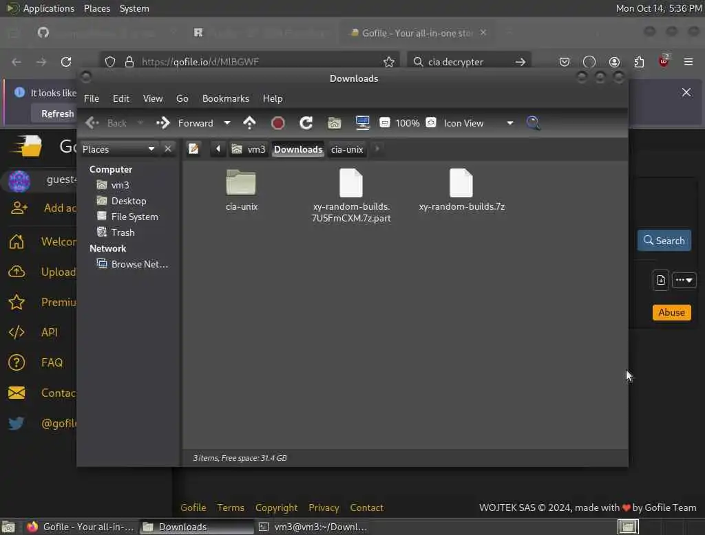Go up to parent folder
This screenshot has width=705, height=535.
249,122
